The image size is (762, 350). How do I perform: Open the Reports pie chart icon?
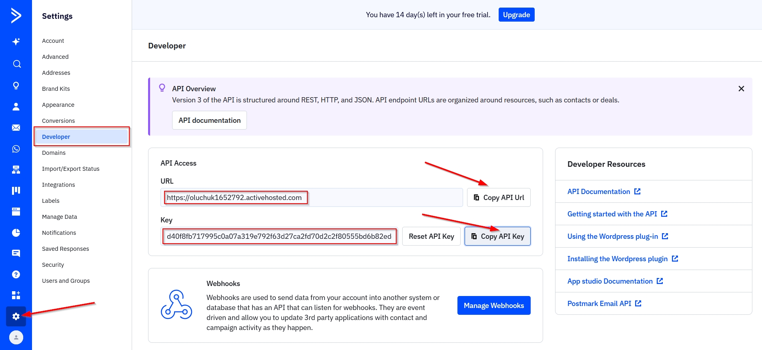(16, 232)
